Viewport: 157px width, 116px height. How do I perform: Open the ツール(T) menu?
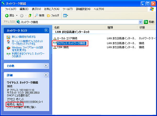point(68,9)
